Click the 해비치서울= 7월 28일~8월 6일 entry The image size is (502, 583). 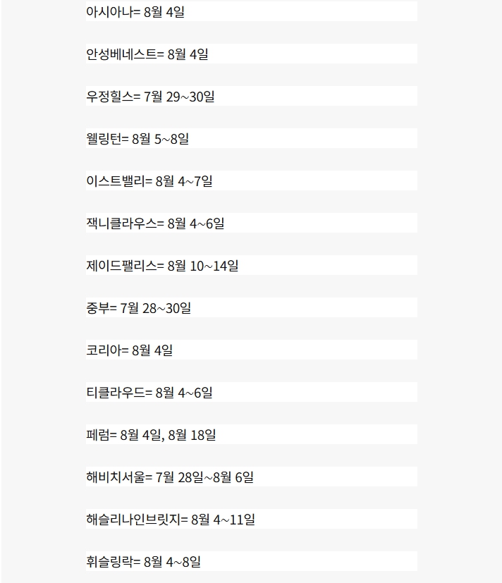tap(252, 477)
